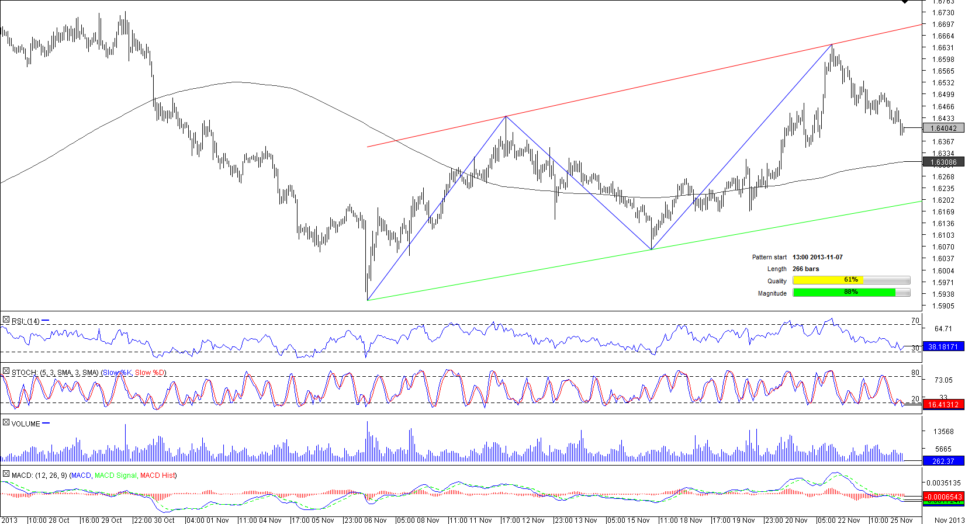The width and height of the screenshot is (965, 524).
Task: Click the Slow %D legend label
Action: [x=150, y=373]
